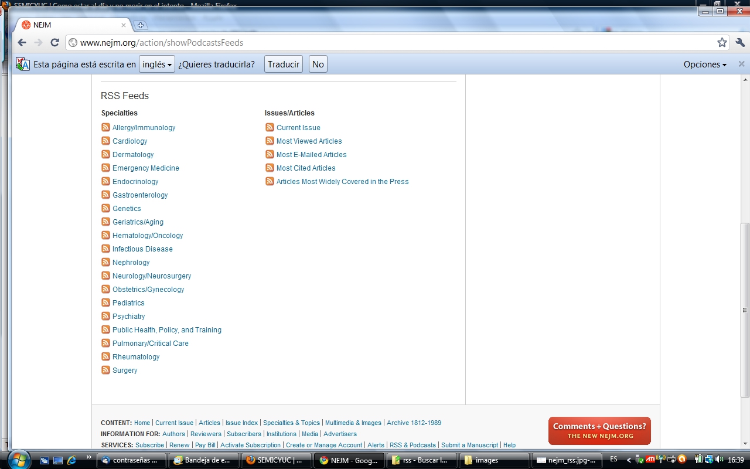Click the RSS icon beside Most E-Mailed Articles
Viewport: 750px width, 469px height.
270,154
